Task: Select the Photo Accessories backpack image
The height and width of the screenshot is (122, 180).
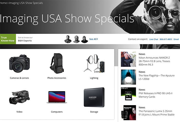Action: click(x=57, y=63)
